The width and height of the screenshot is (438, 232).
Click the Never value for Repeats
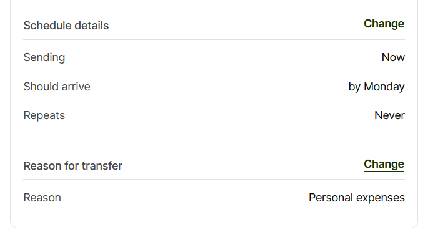click(389, 115)
